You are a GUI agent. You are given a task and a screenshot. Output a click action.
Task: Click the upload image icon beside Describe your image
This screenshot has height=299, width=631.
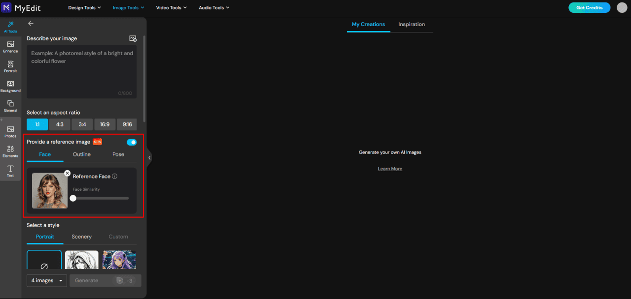(x=133, y=38)
